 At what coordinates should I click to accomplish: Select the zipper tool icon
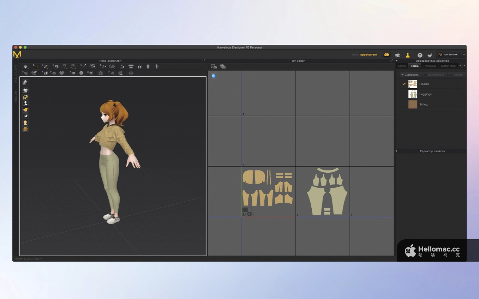coord(101,73)
